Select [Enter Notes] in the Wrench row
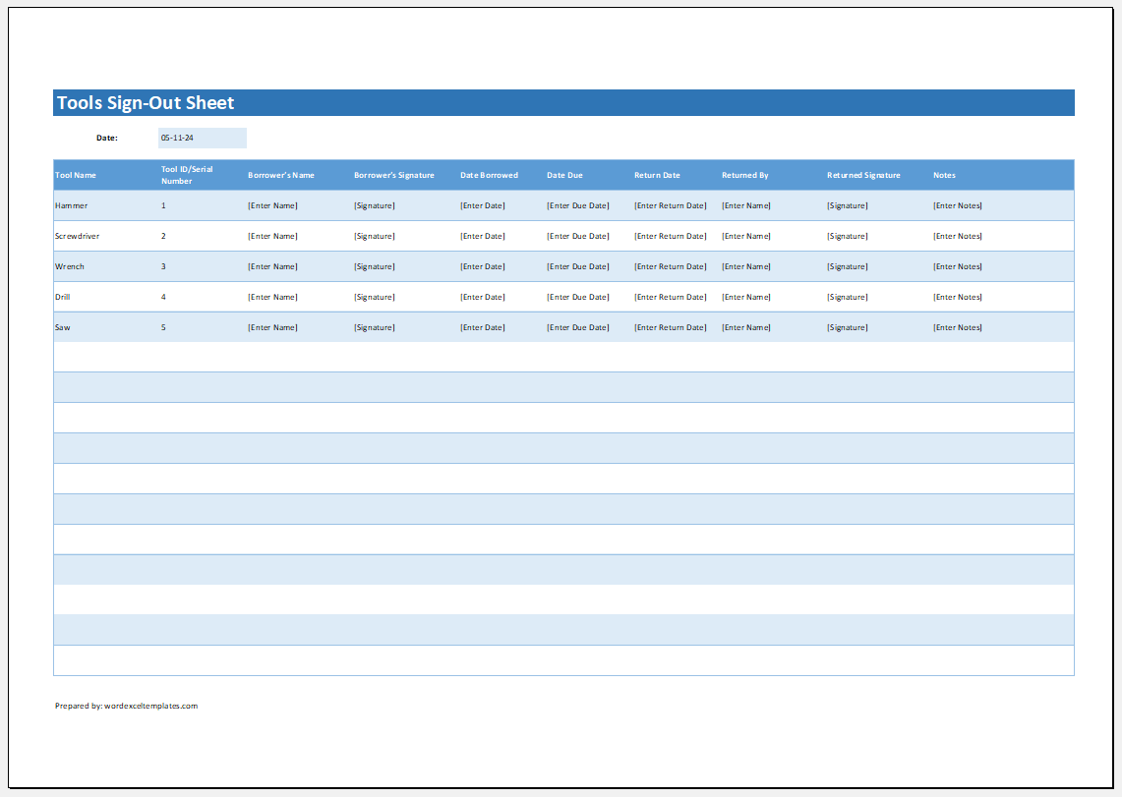Screen dimensions: 1122x797 click(x=958, y=266)
